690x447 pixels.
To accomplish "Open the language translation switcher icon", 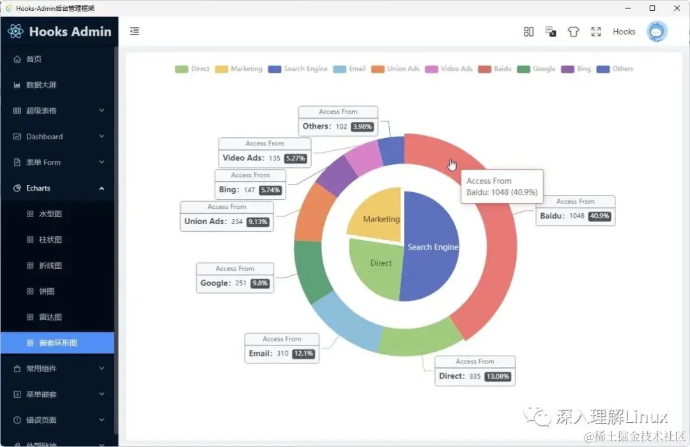I will 551,32.
